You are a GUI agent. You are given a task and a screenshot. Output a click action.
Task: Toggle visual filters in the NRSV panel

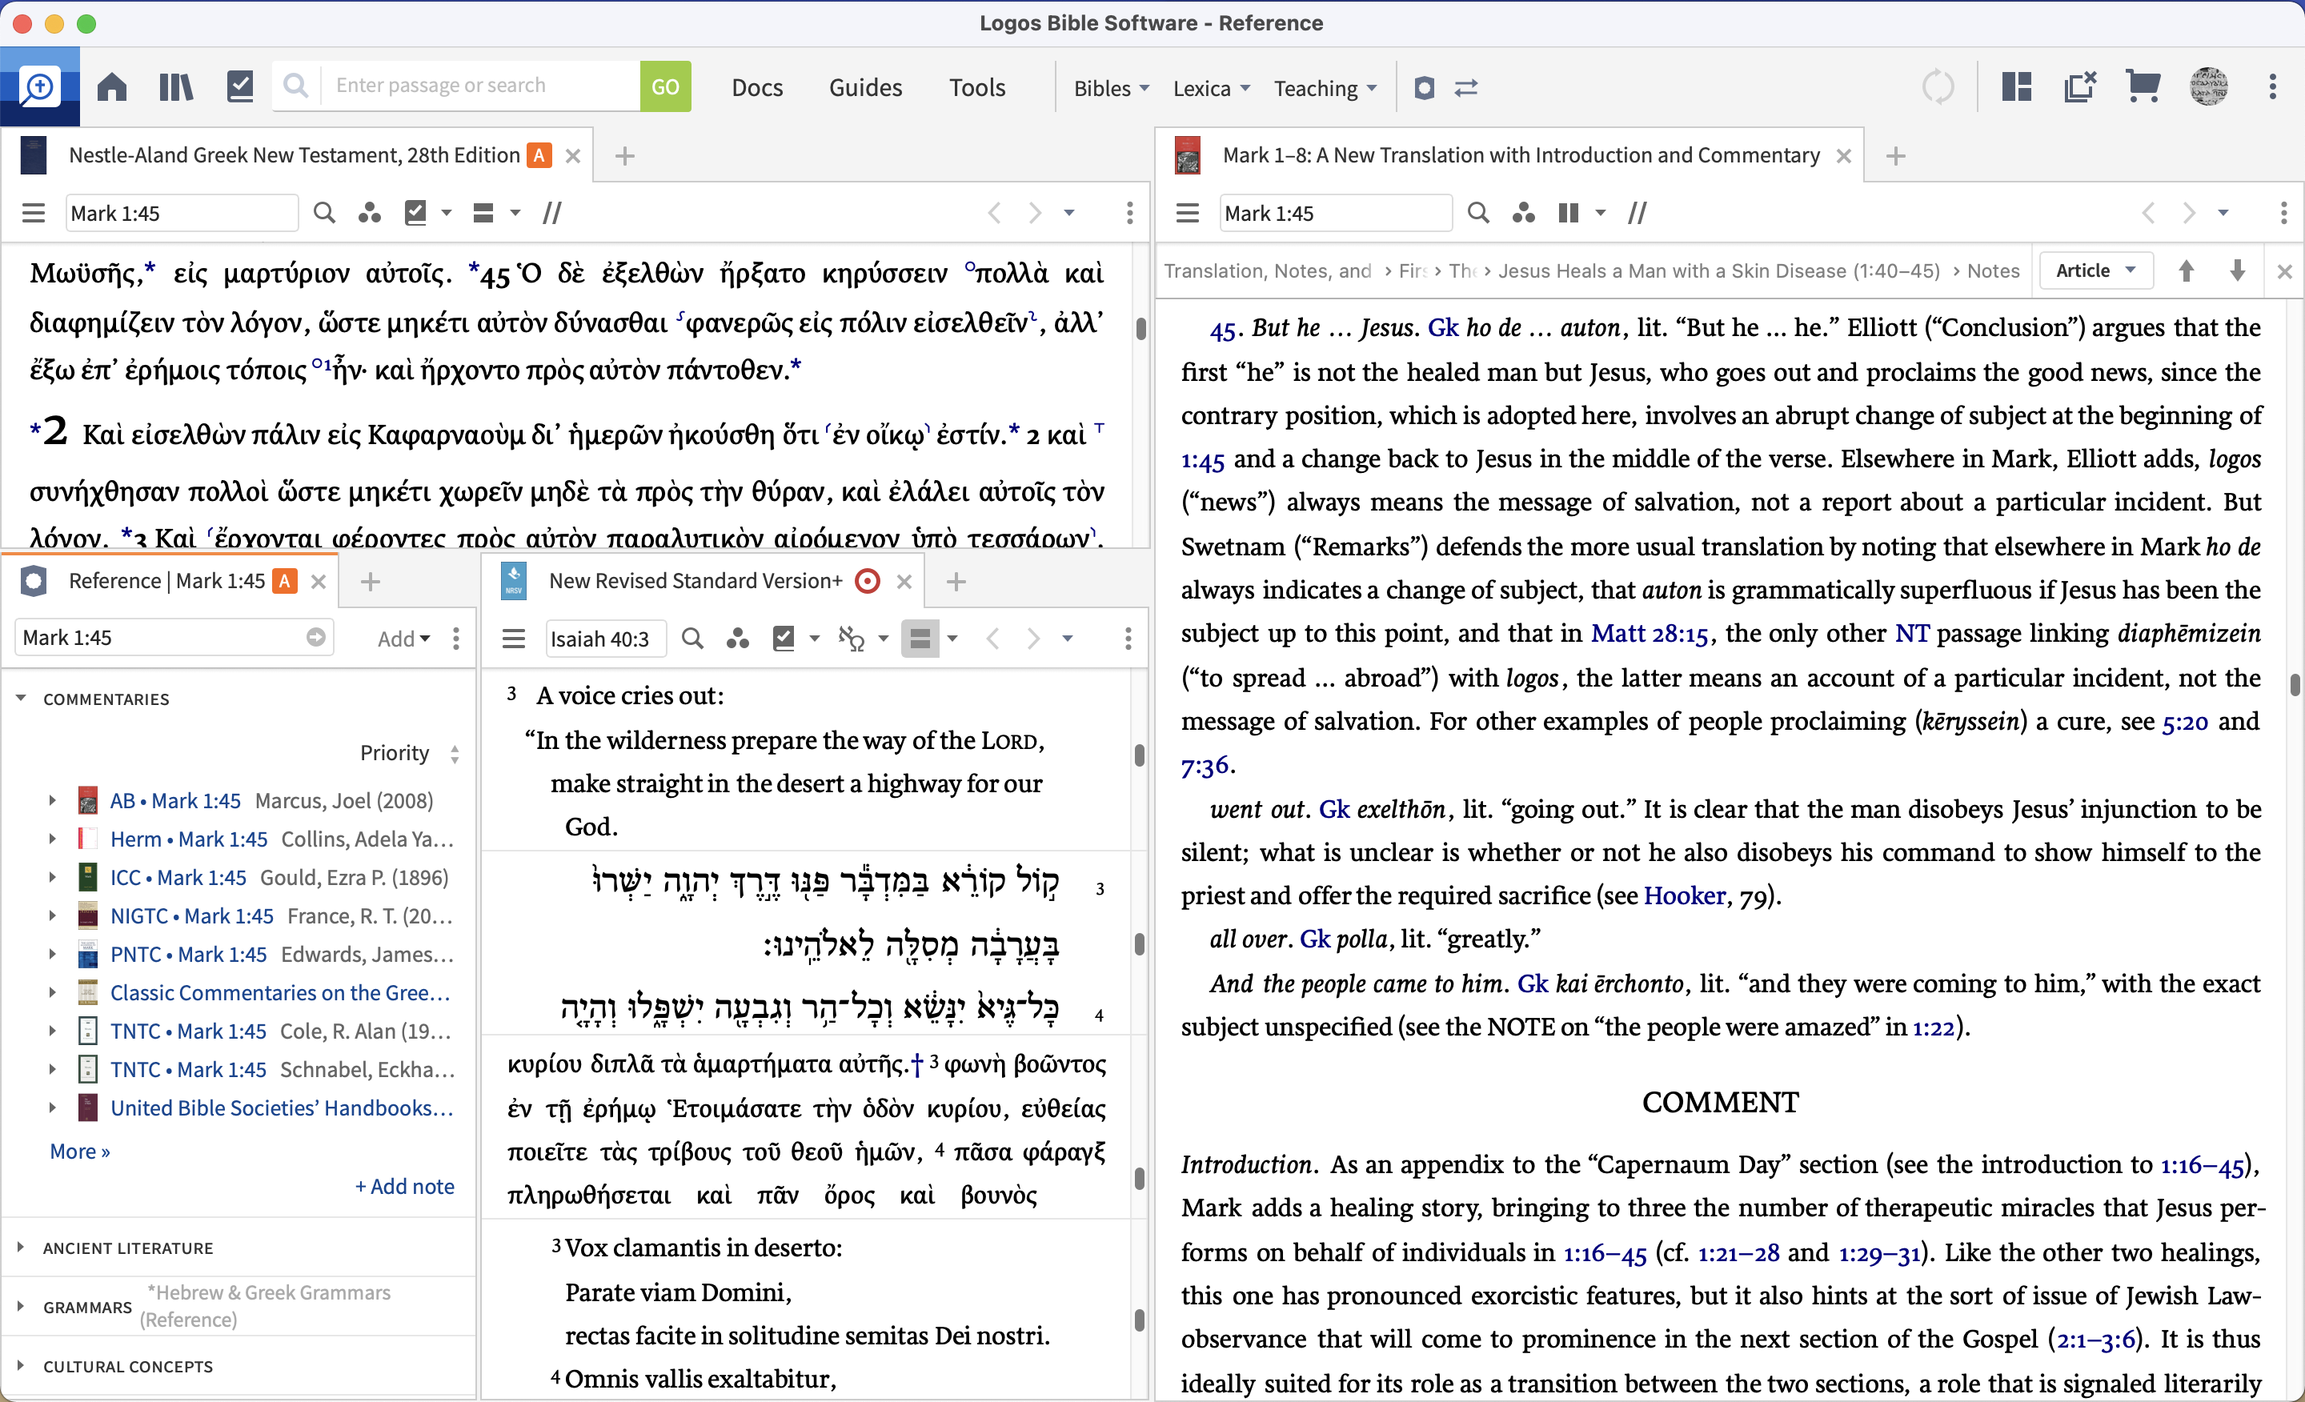point(738,638)
